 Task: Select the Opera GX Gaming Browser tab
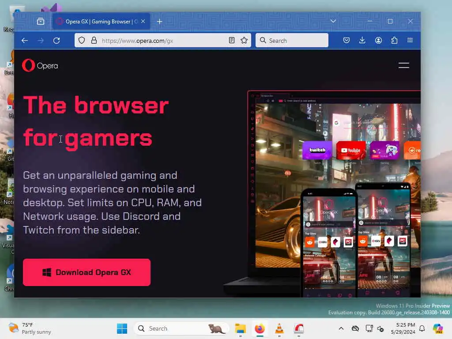click(x=101, y=21)
